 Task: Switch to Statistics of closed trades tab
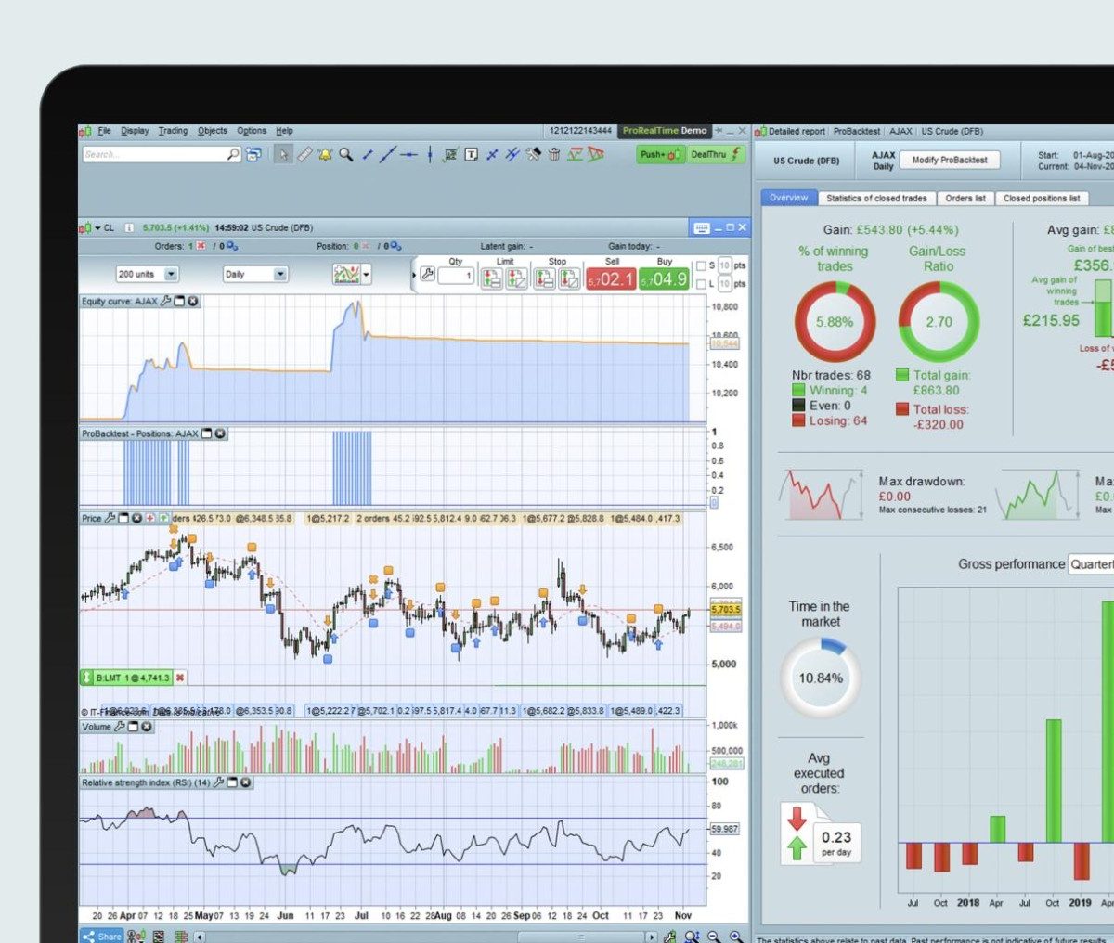pyautogui.click(x=876, y=199)
